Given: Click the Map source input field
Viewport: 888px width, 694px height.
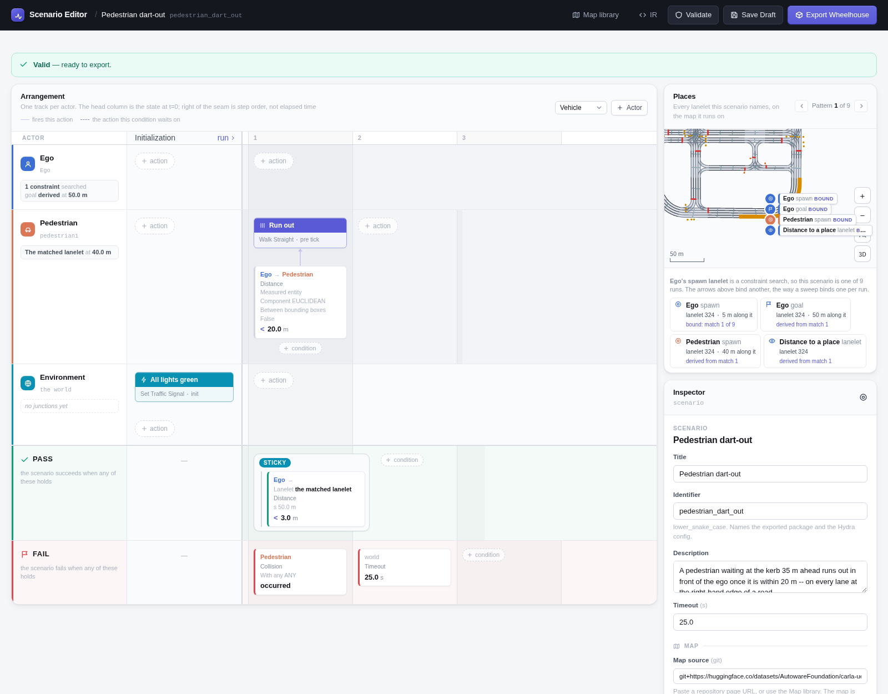Looking at the screenshot, I should click(770, 676).
